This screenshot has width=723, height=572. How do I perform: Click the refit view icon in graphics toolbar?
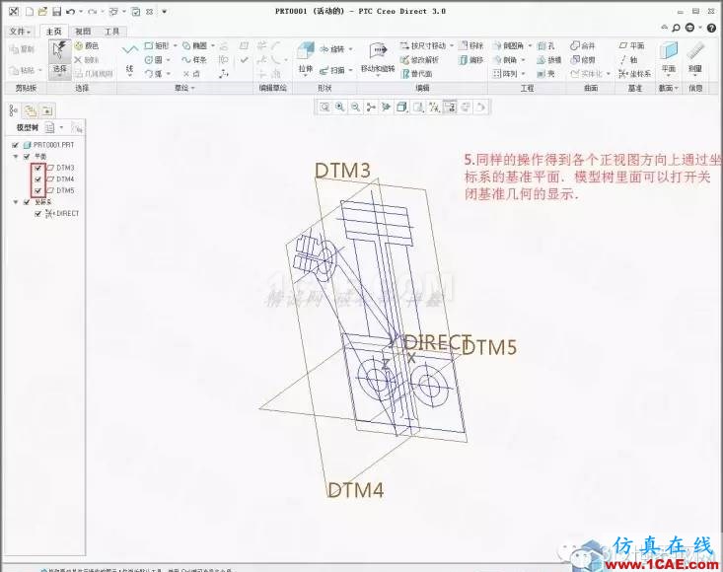click(325, 107)
